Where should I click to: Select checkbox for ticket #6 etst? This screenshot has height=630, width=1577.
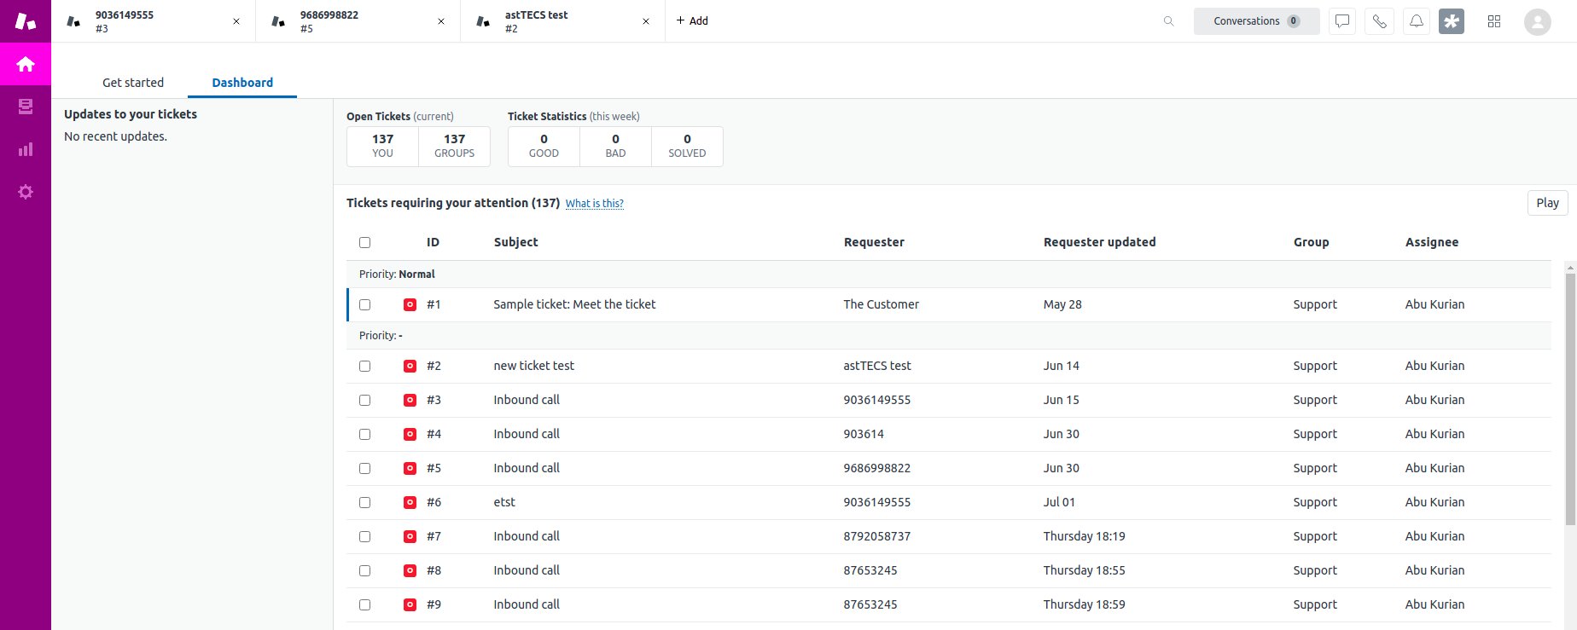pyautogui.click(x=365, y=502)
